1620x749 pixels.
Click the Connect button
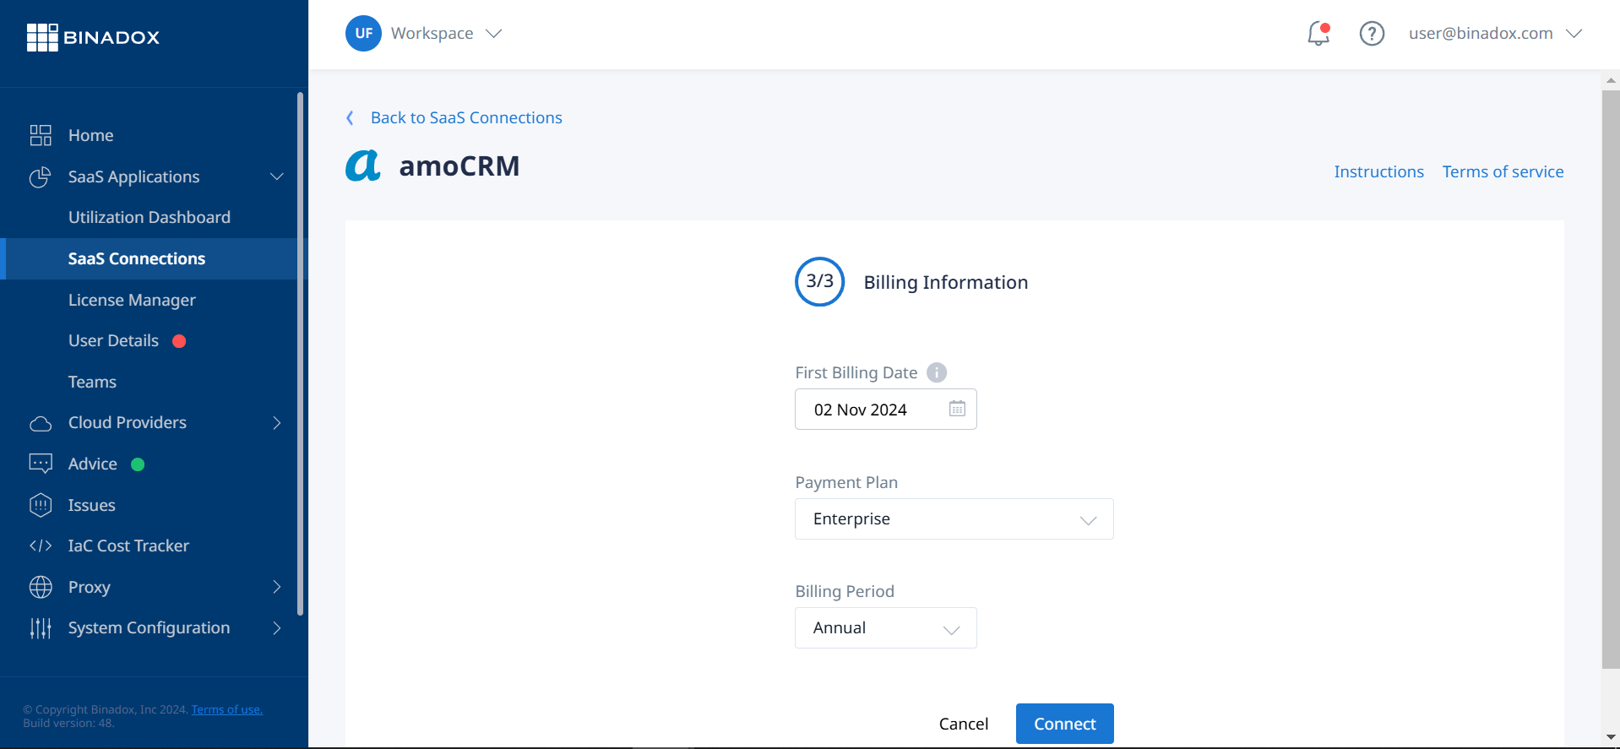pyautogui.click(x=1064, y=724)
